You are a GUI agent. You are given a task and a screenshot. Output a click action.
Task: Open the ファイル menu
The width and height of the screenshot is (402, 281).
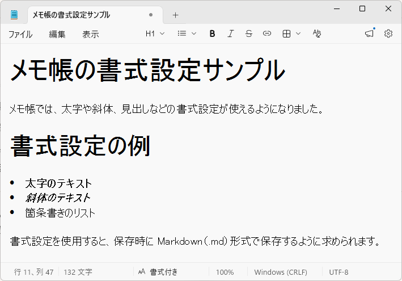(20, 34)
